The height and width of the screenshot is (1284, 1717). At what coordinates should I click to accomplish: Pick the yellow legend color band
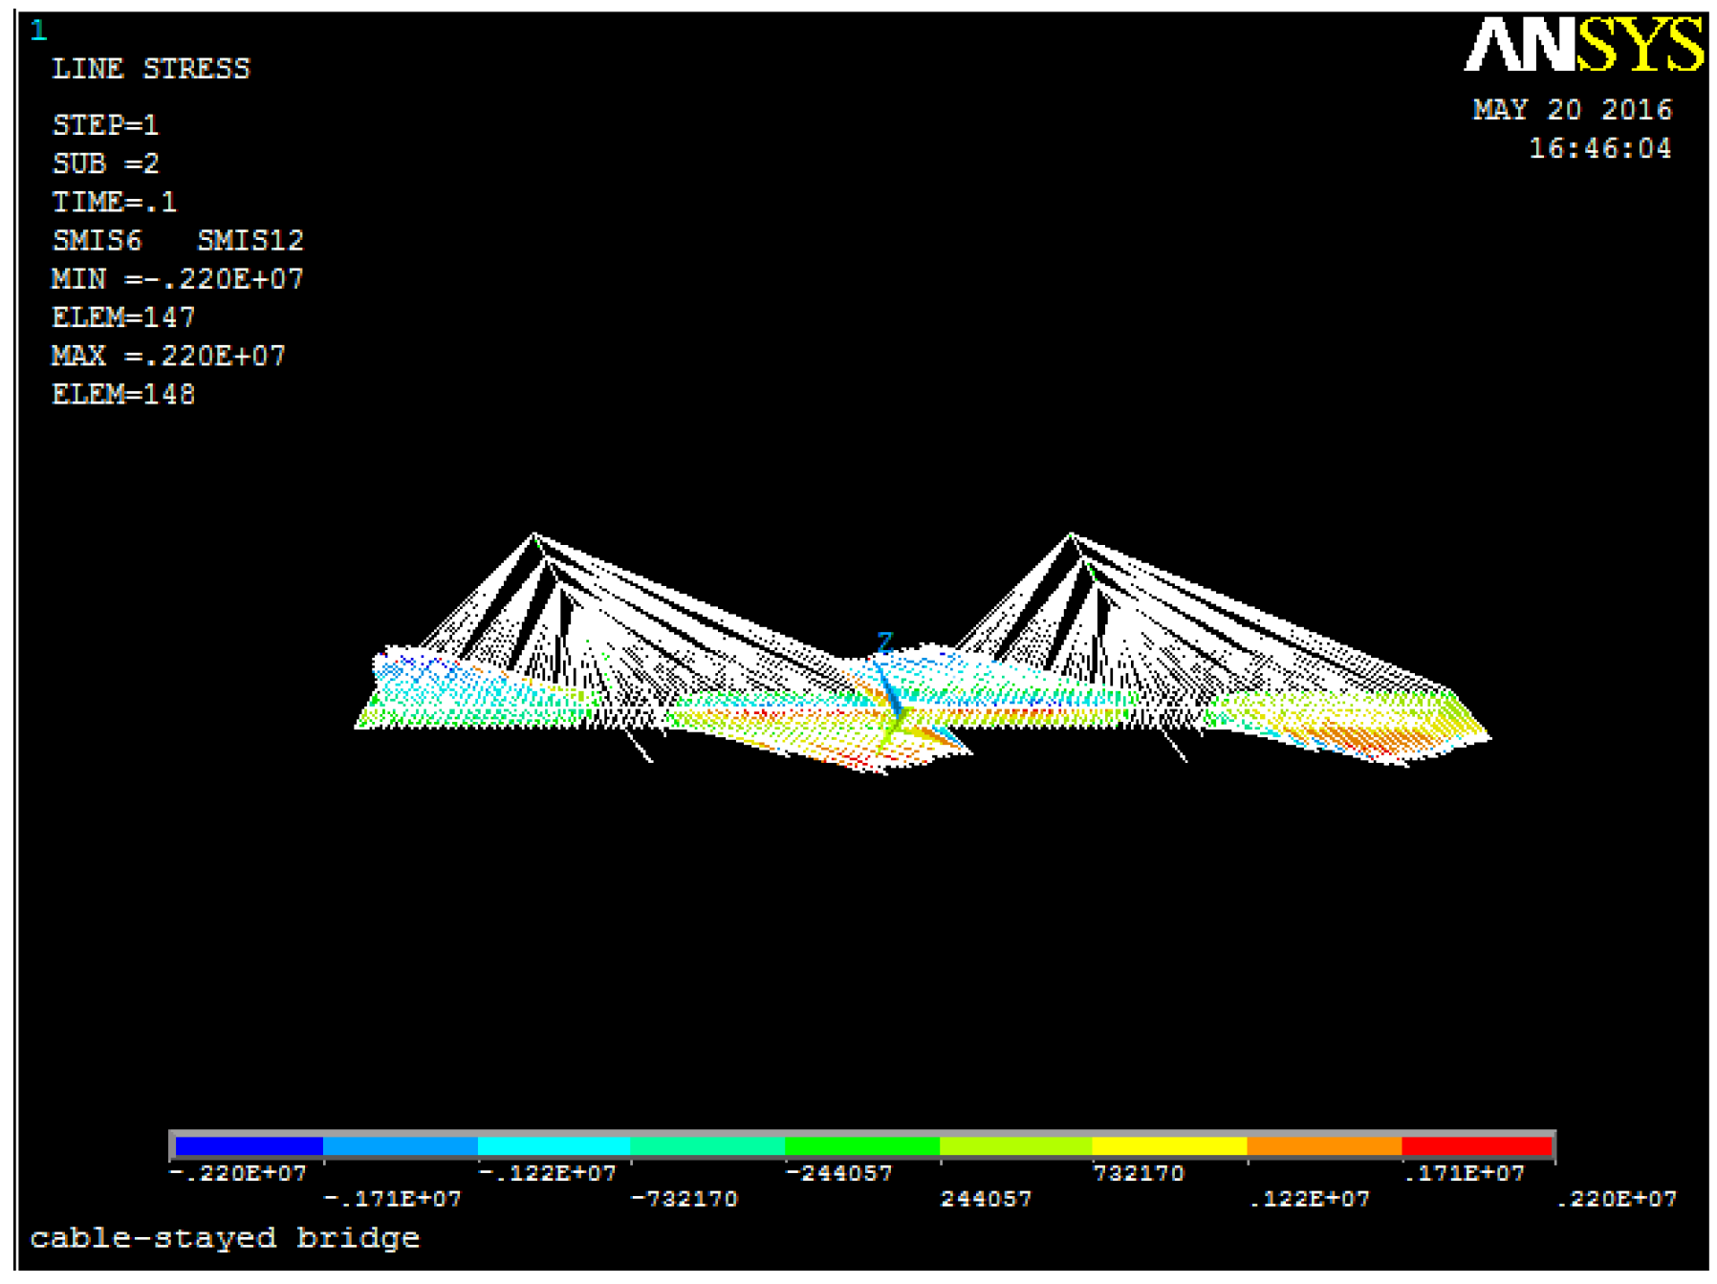tap(1168, 1145)
